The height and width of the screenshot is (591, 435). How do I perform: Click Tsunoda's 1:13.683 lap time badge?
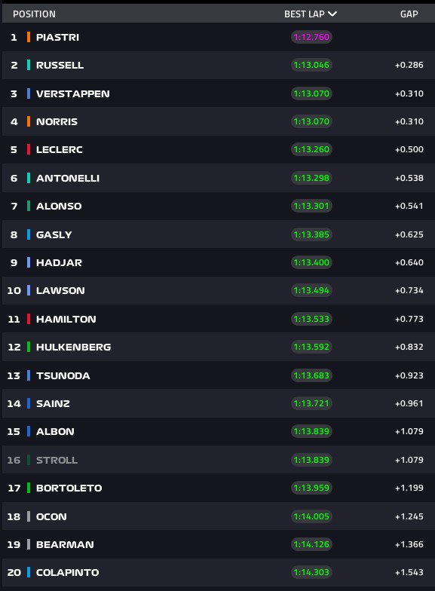311,375
